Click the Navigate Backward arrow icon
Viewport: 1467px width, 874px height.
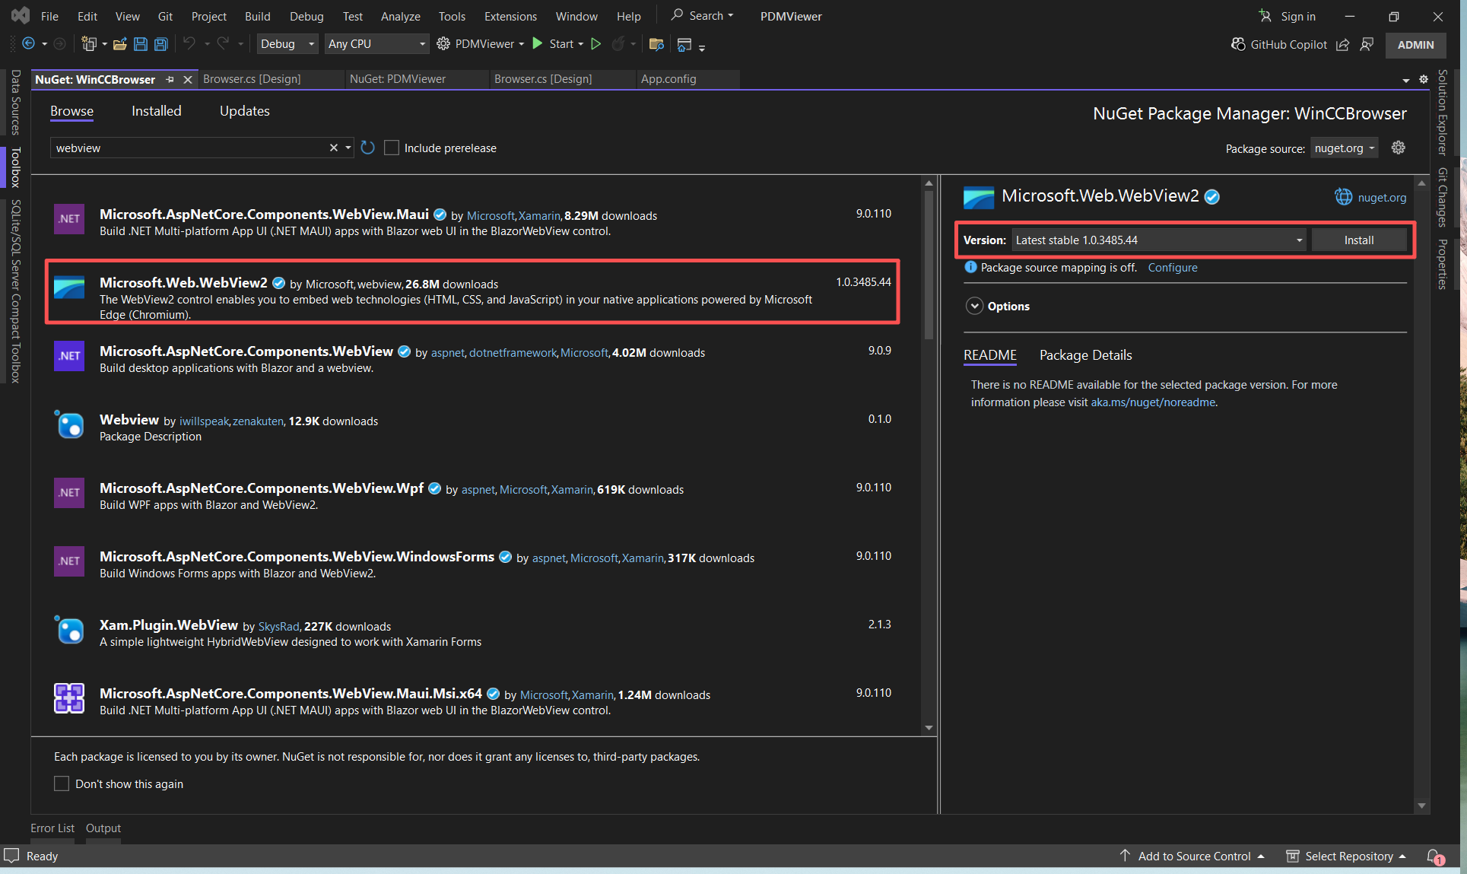[28, 44]
